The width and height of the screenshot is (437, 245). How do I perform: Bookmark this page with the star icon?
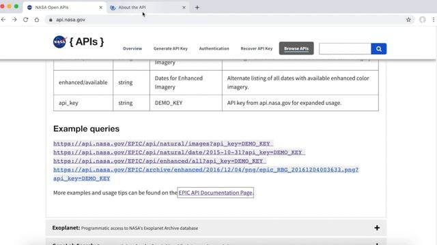(x=408, y=20)
